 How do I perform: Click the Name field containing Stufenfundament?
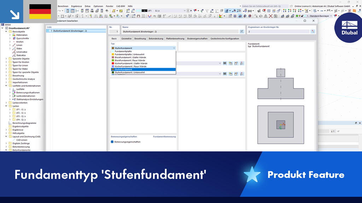(x=180, y=31)
